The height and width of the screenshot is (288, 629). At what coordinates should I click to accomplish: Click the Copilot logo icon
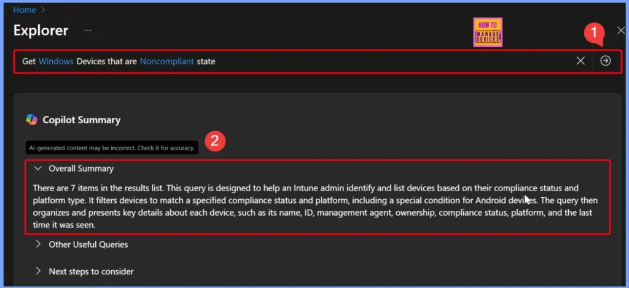[32, 119]
